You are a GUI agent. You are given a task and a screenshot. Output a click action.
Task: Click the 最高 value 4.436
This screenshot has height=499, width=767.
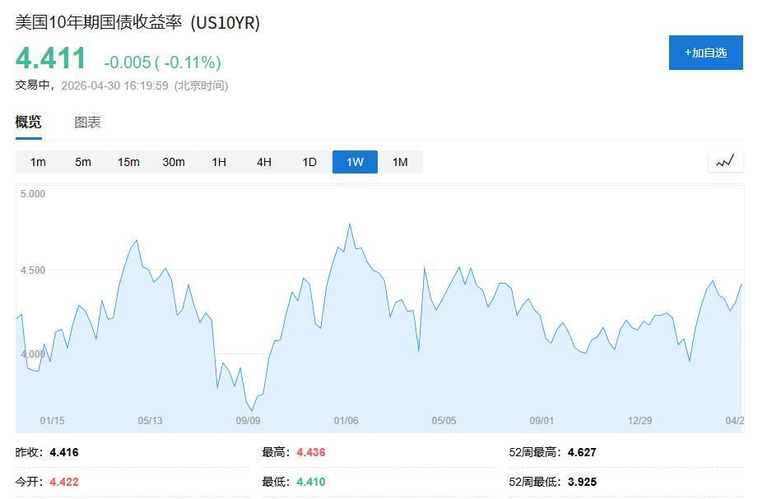pos(310,452)
